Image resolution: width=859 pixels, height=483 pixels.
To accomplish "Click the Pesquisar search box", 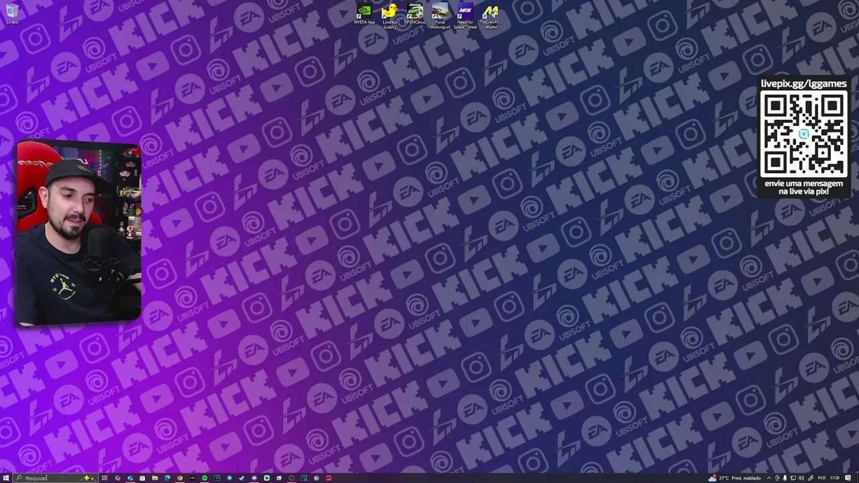I will click(55, 478).
